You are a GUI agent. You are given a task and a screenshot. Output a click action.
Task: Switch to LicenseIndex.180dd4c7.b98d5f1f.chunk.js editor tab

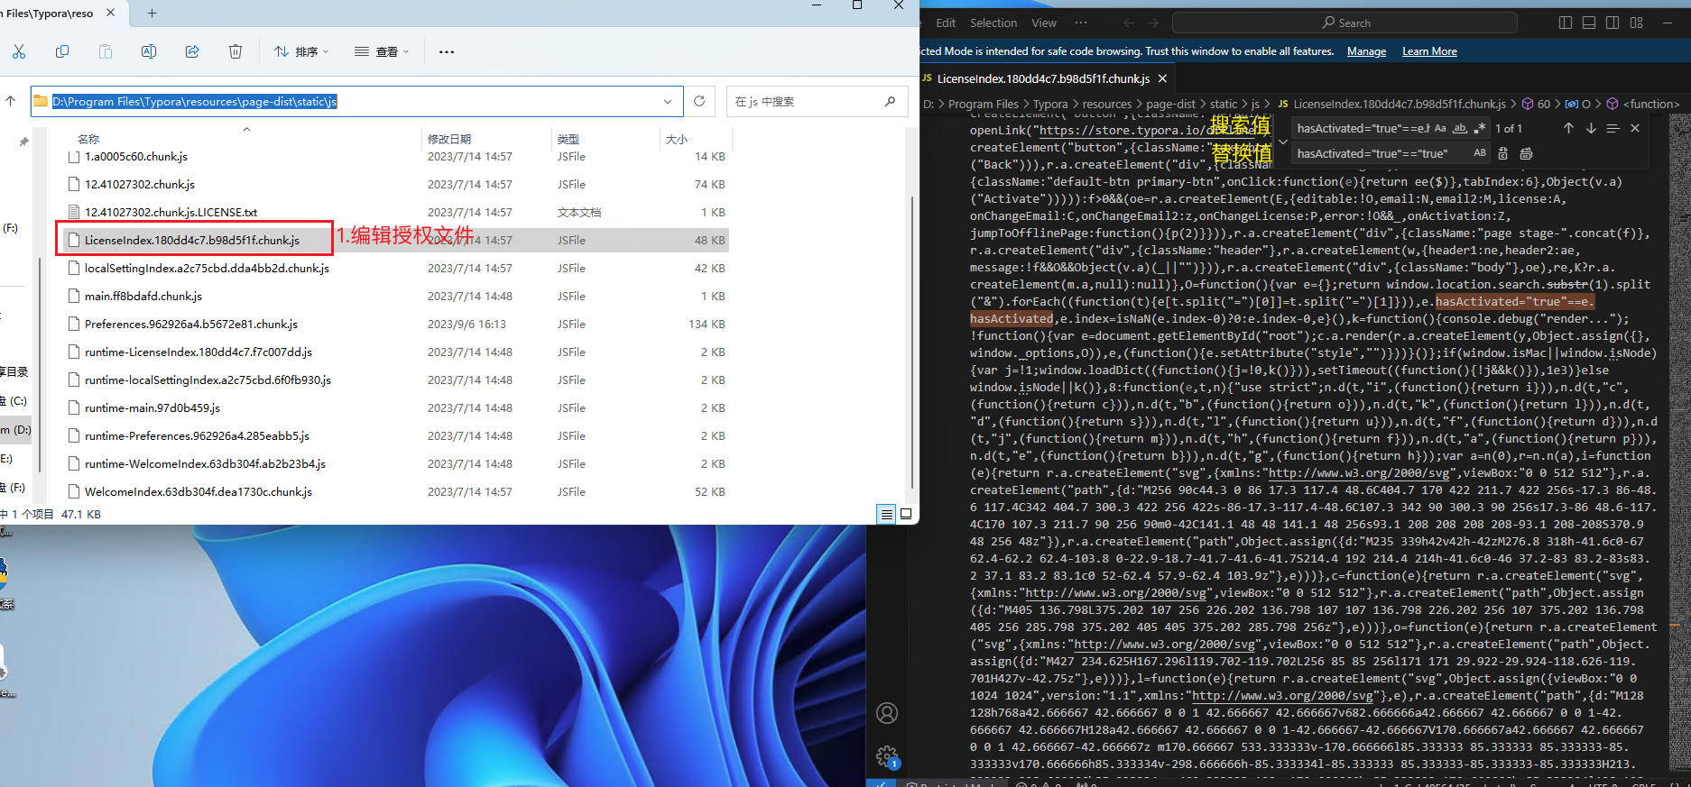(x=1043, y=79)
